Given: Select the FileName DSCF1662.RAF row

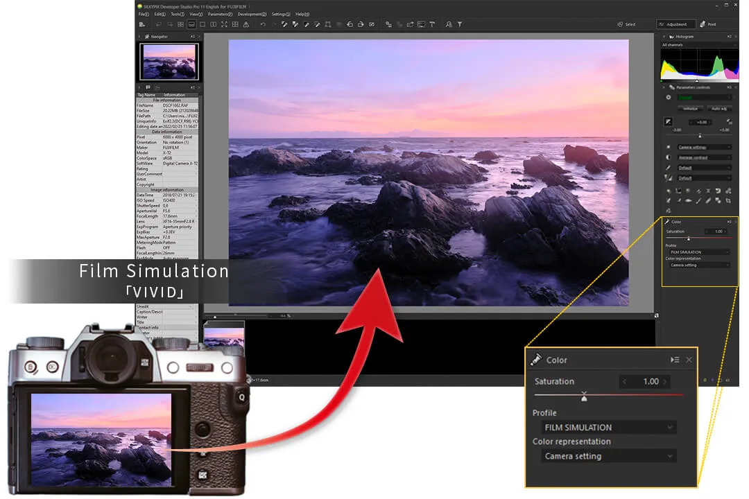Looking at the screenshot, I should 166,105.
